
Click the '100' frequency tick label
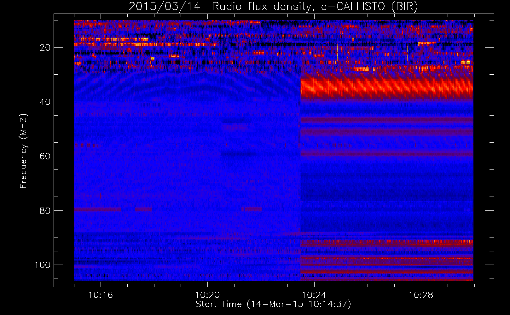click(43, 265)
